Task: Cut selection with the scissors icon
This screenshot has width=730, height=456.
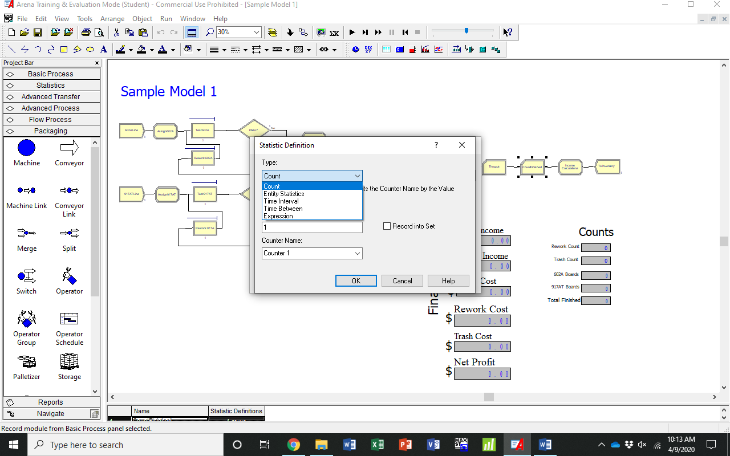Action: coord(117,32)
